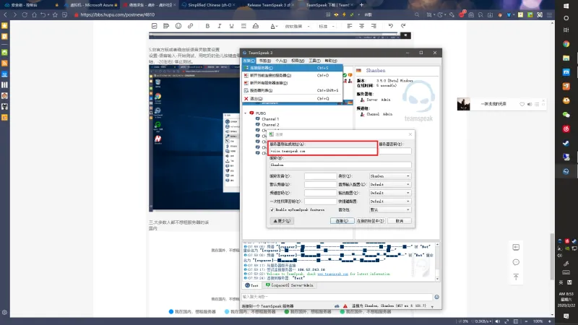This screenshot has width=578, height=325.
Task: Switch to the Server-Admin chat tab
Action: coord(290,285)
